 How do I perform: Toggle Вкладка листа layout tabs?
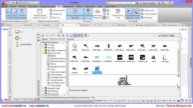tap(137, 14)
